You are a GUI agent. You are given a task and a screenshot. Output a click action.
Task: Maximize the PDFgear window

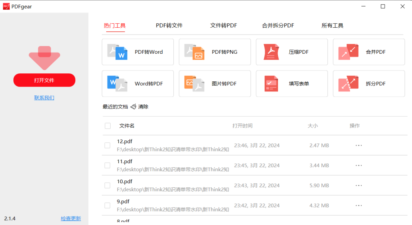[x=383, y=6]
